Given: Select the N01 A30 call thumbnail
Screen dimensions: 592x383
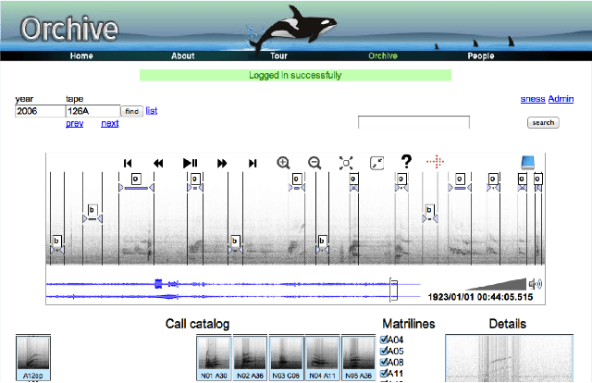Looking at the screenshot, I should [213, 358].
